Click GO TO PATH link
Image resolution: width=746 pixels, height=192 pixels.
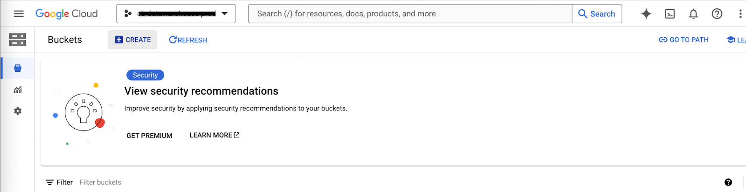tap(684, 40)
